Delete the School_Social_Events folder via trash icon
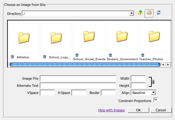Screen dimensions: 175x120 pyautogui.click(x=77, y=55)
